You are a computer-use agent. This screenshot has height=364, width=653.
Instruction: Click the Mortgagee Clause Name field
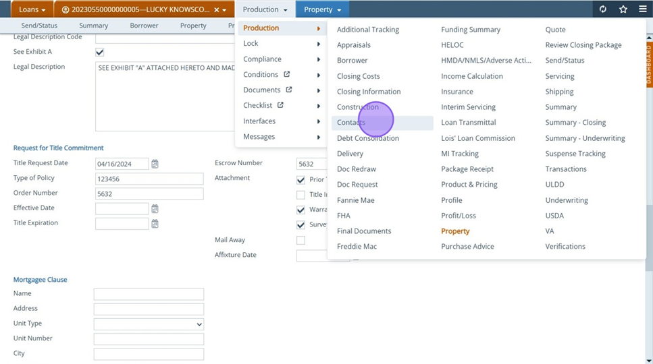[149, 294]
